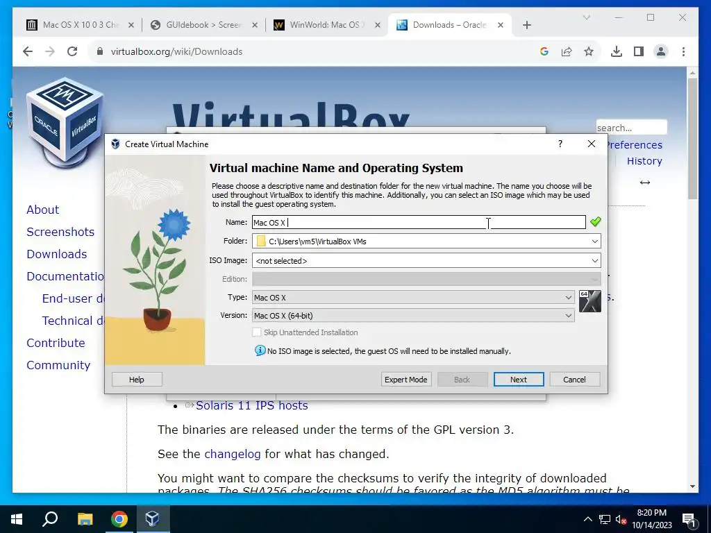The width and height of the screenshot is (711, 533).
Task: Open File Explorer from taskbar
Action: pyautogui.click(x=85, y=519)
